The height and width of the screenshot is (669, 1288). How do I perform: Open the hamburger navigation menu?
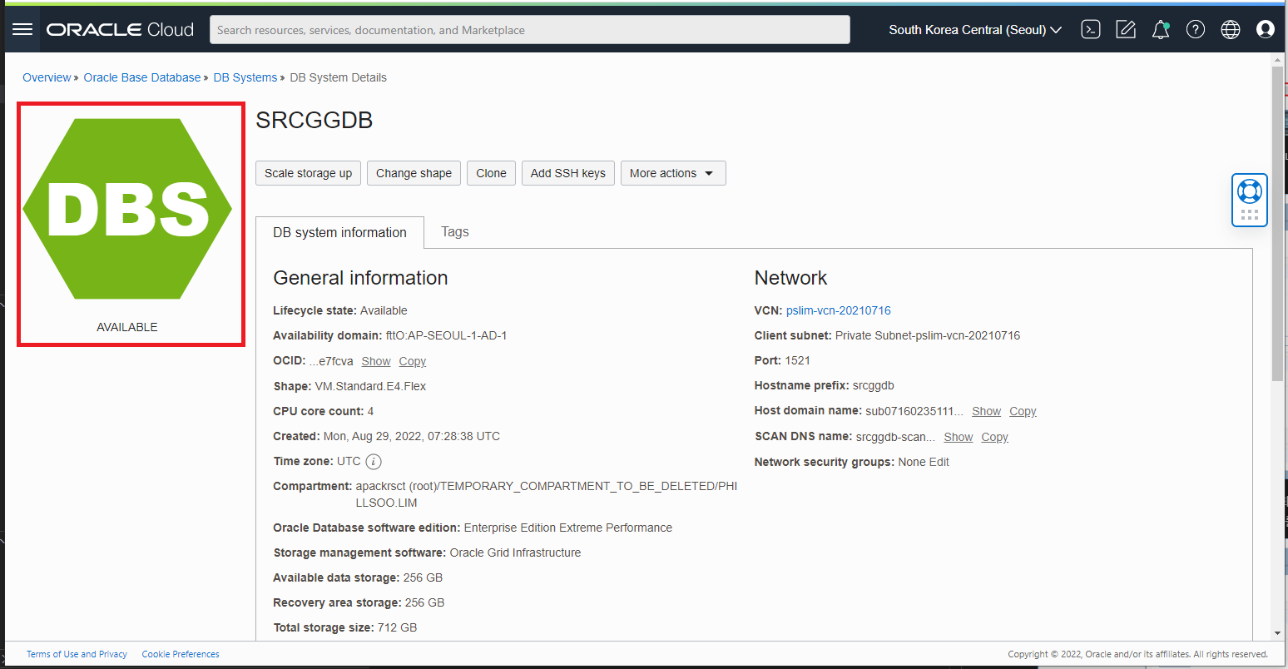point(22,30)
